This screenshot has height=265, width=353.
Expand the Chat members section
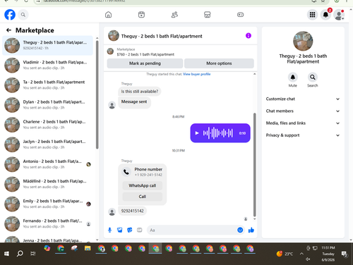coord(303,111)
